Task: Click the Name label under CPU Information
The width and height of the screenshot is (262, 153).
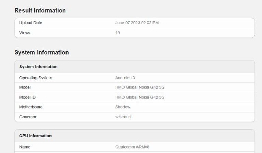Action: click(25, 147)
